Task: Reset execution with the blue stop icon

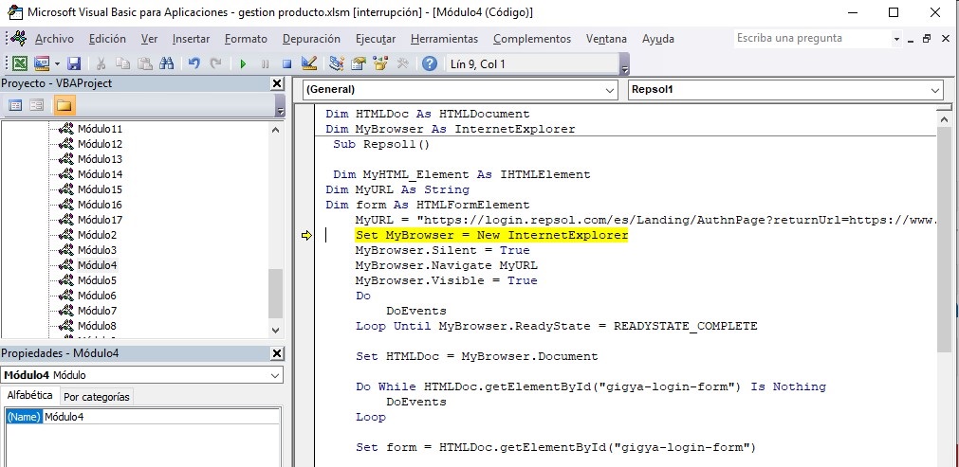Action: click(x=286, y=63)
